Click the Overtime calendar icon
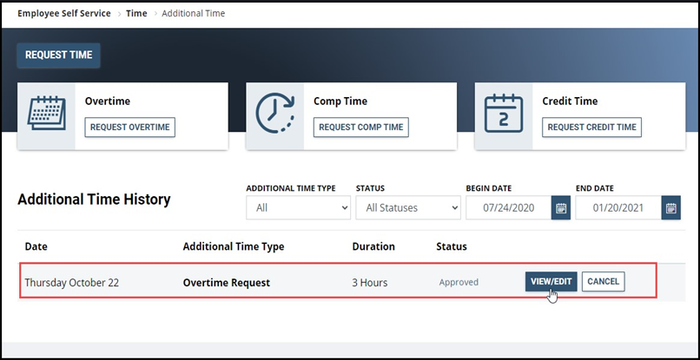The image size is (700, 360). [x=46, y=114]
